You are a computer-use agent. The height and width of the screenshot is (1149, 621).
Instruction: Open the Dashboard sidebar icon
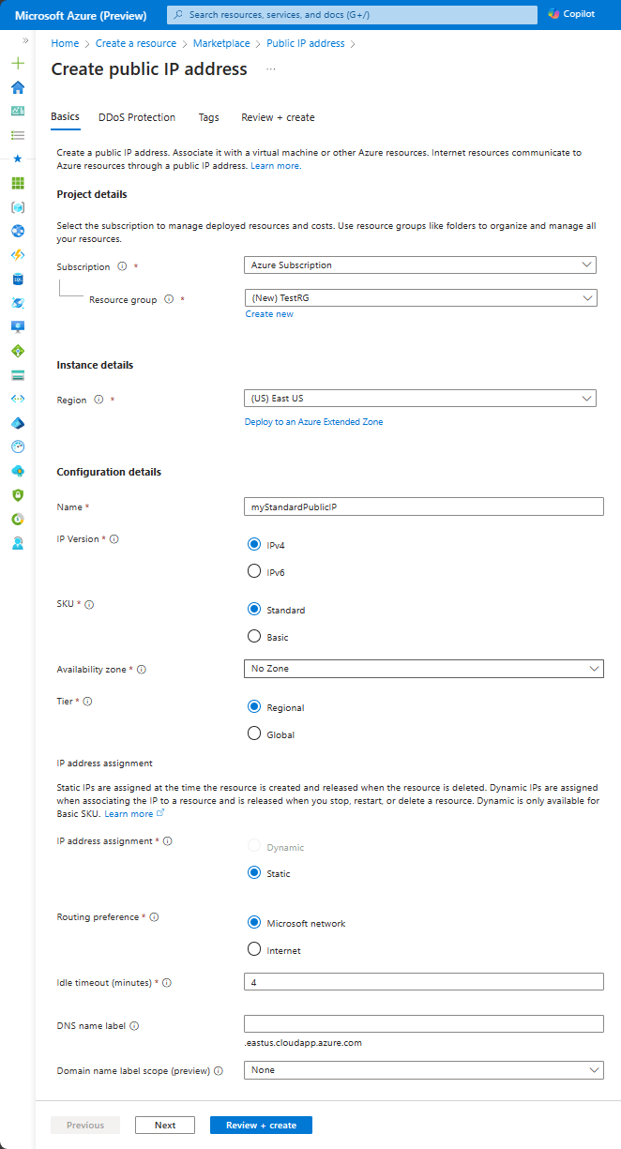pyautogui.click(x=18, y=112)
